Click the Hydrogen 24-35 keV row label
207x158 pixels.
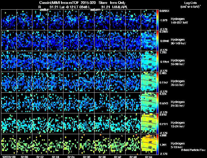(x=178, y=104)
